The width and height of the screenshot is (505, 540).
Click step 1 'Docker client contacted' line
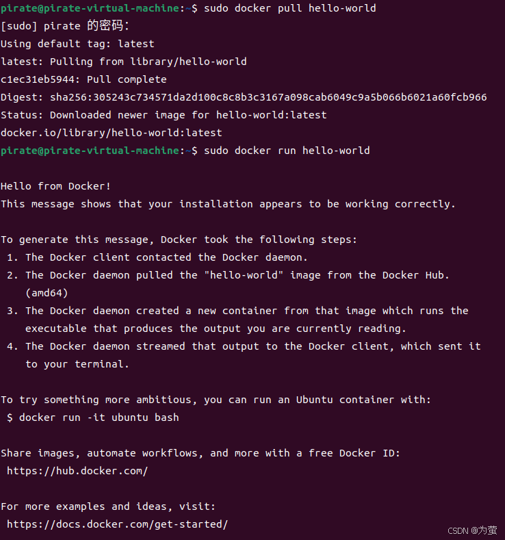click(x=157, y=257)
